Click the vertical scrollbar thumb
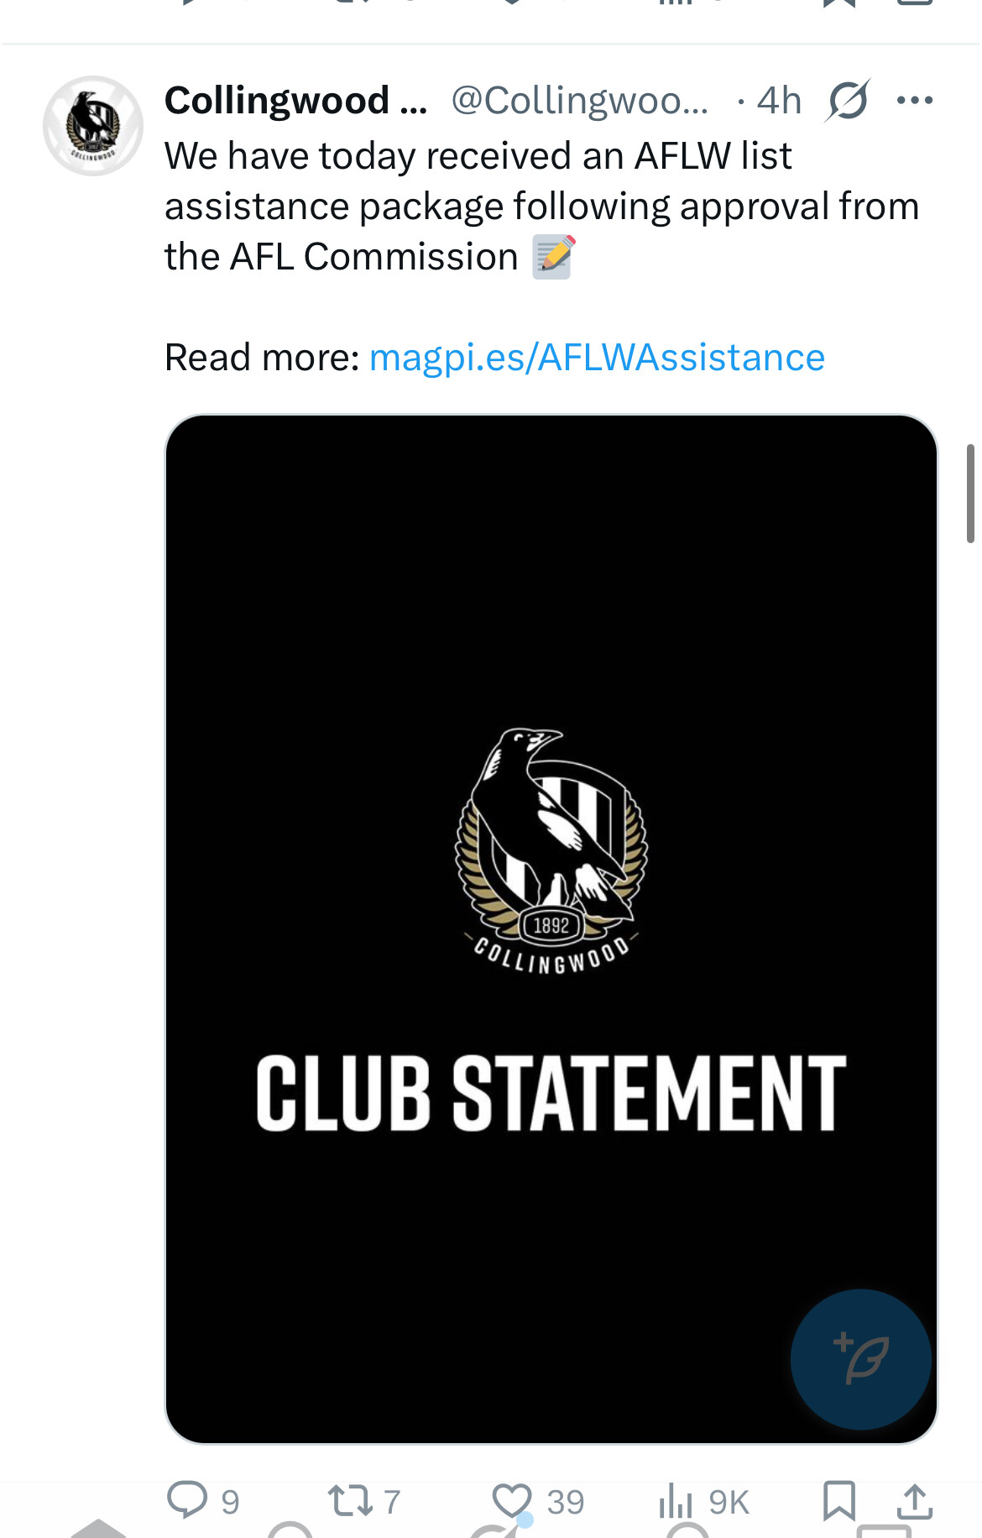The width and height of the screenshot is (982, 1538). 970,494
